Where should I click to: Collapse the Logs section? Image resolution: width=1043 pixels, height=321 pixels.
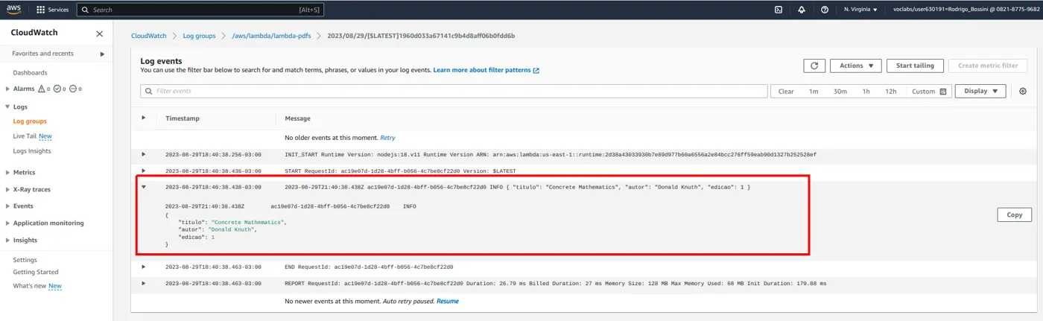point(7,107)
